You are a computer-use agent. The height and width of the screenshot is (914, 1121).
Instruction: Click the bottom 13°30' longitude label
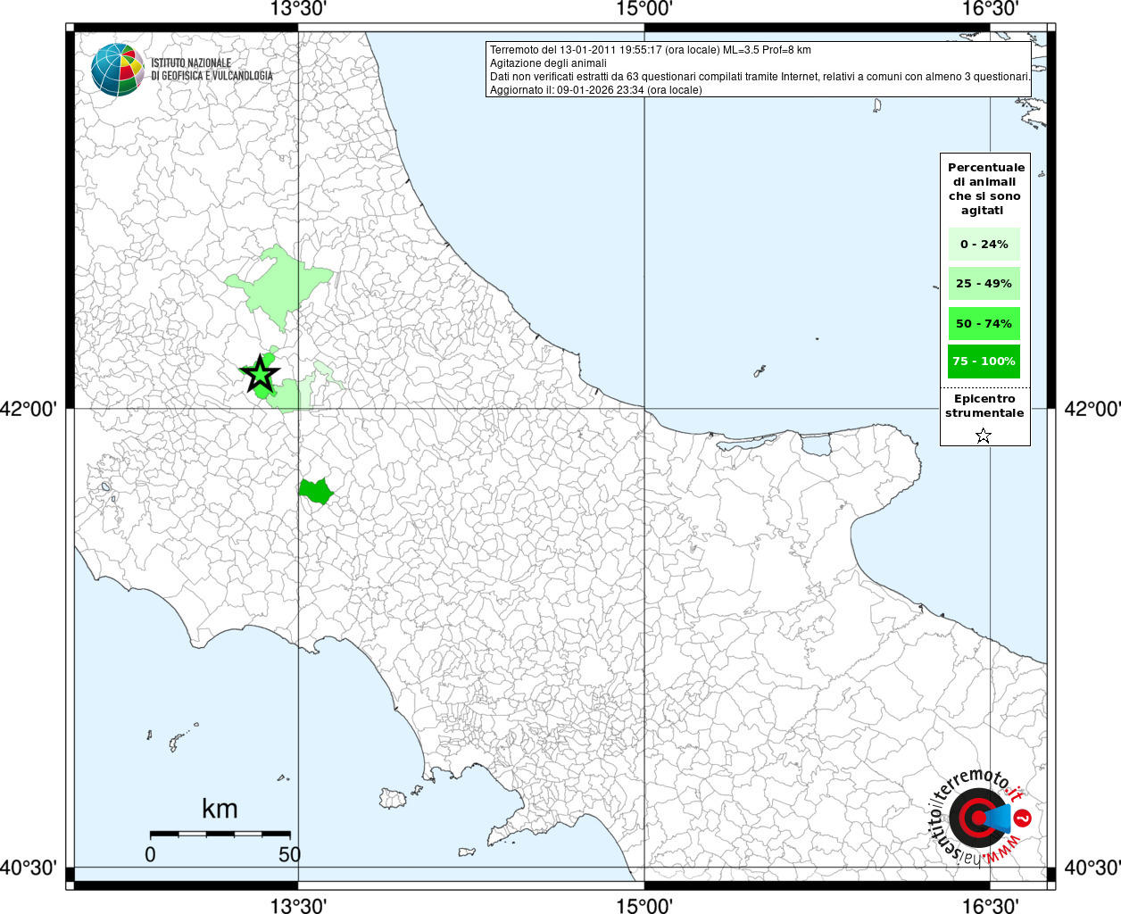point(299,905)
